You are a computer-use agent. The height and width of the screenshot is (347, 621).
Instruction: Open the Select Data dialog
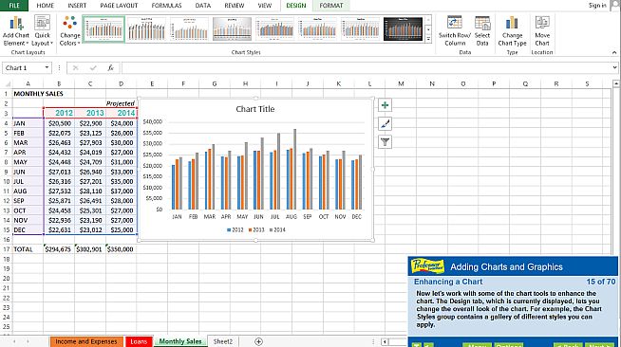click(482, 31)
